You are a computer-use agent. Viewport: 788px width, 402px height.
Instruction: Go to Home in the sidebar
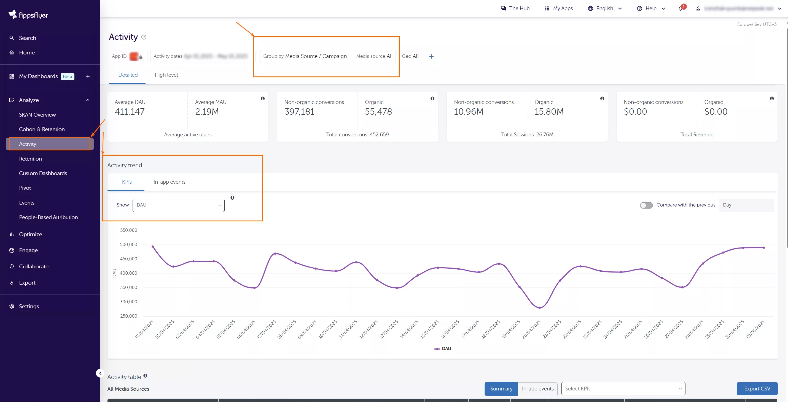tap(27, 53)
